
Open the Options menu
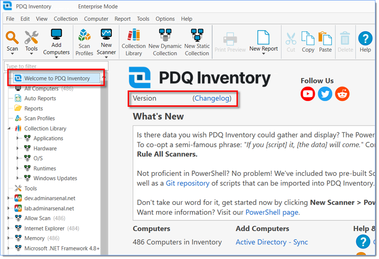point(165,19)
